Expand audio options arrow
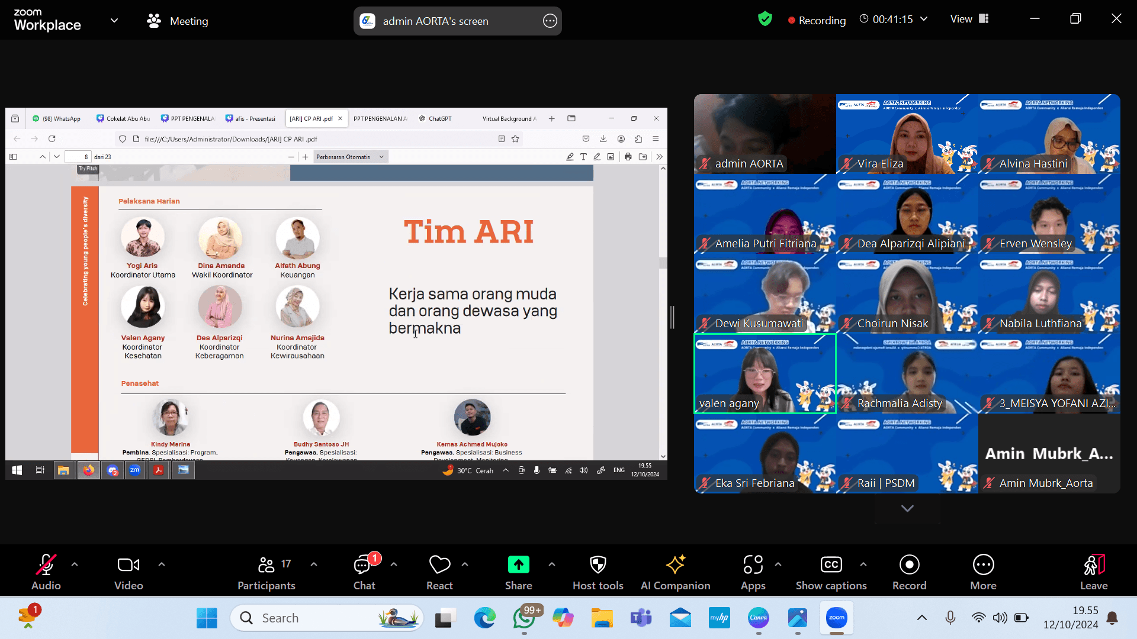Image resolution: width=1137 pixels, height=639 pixels. 75,564
